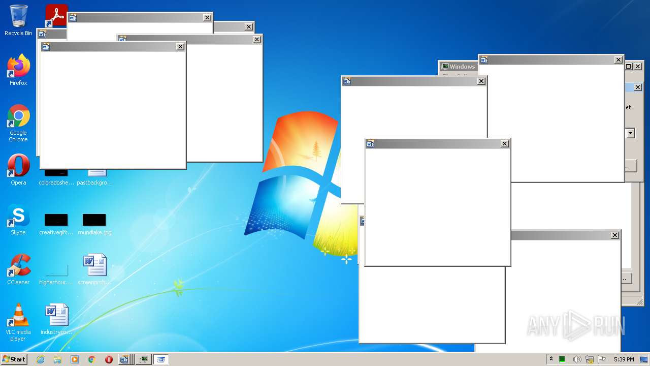This screenshot has height=366, width=650.
Task: Close the blue-titled inner dialog behind the blank windows
Action: pyautogui.click(x=638, y=87)
